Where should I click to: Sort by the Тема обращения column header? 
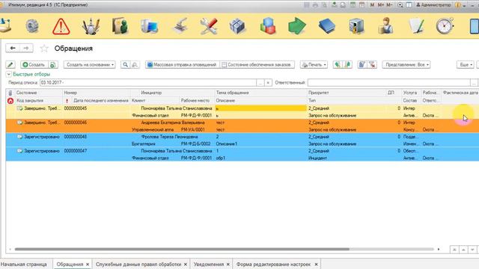[232, 93]
